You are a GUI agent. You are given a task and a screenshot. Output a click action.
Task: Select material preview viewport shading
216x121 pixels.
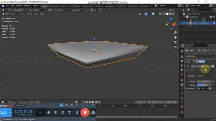[x=170, y=14]
